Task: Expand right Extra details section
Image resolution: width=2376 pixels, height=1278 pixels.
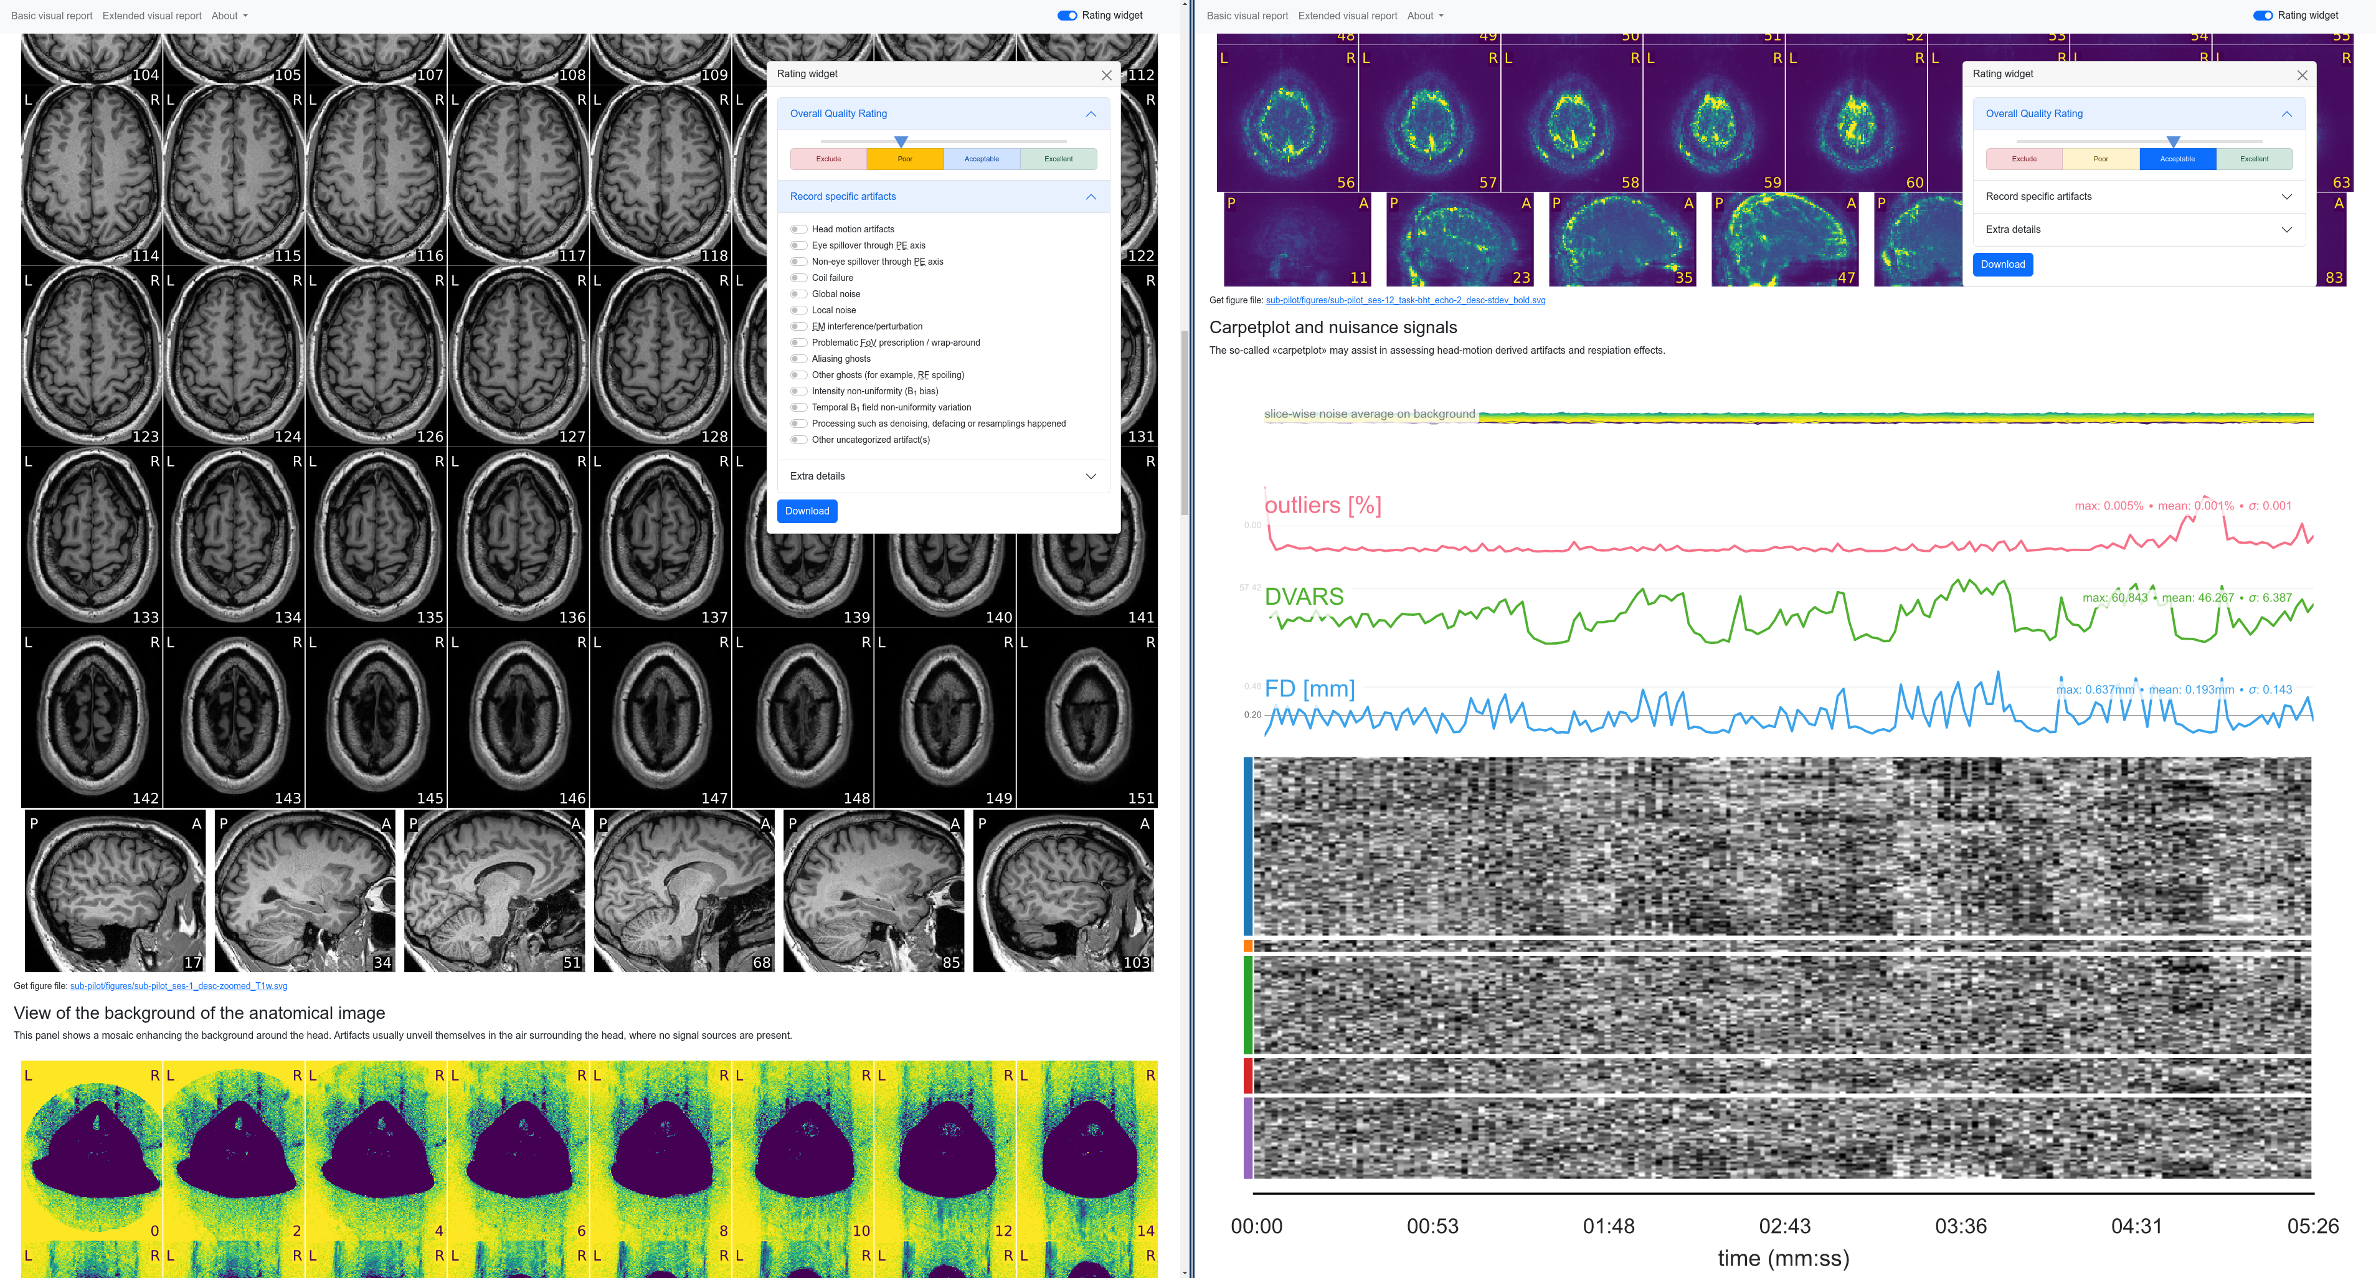Action: point(2139,230)
